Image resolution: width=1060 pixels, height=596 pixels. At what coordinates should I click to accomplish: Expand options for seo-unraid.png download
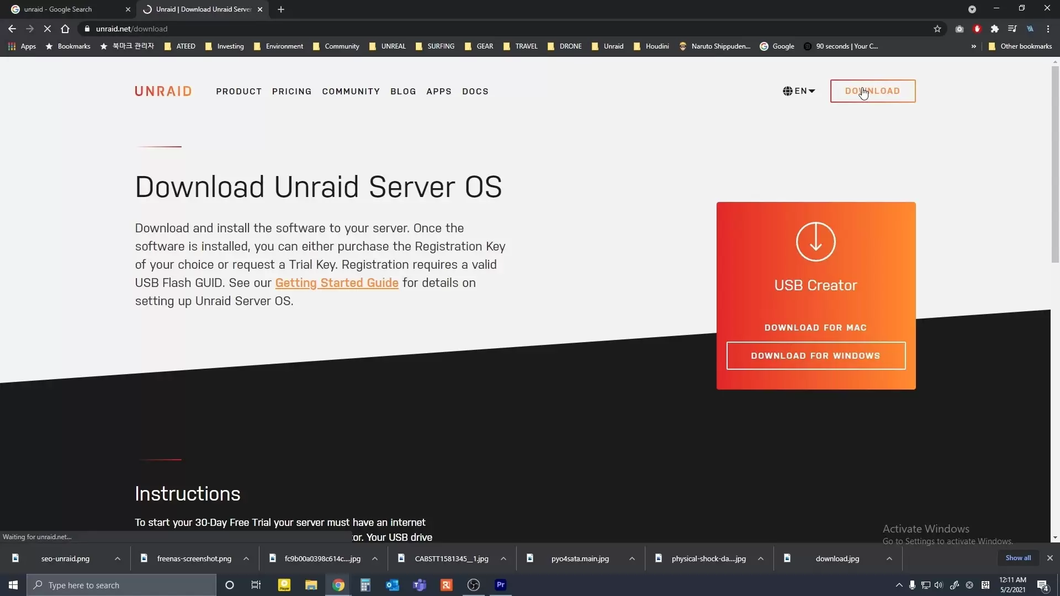[118, 558]
